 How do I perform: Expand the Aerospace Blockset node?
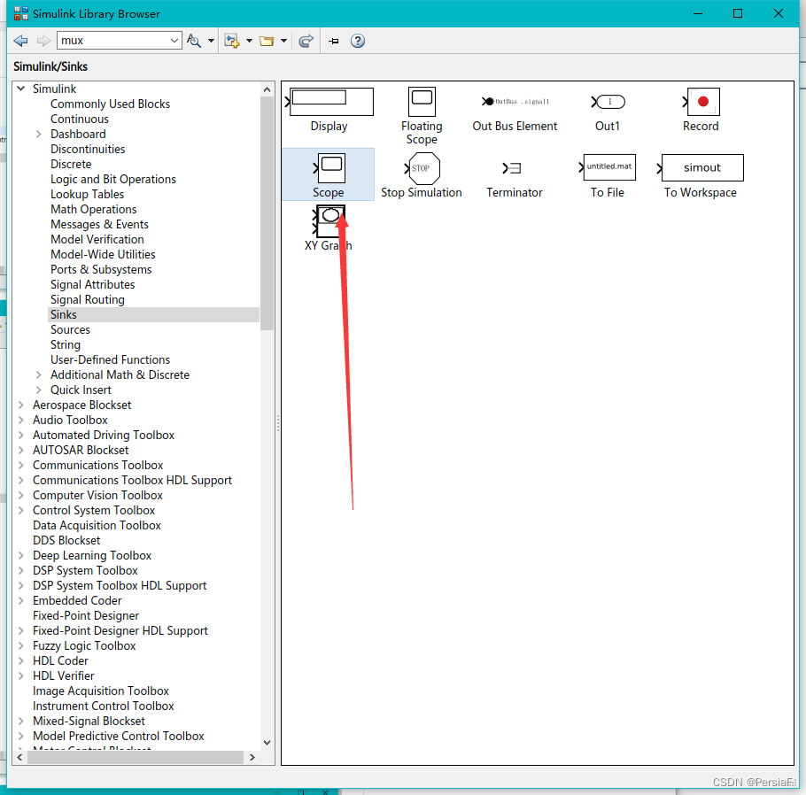(21, 405)
